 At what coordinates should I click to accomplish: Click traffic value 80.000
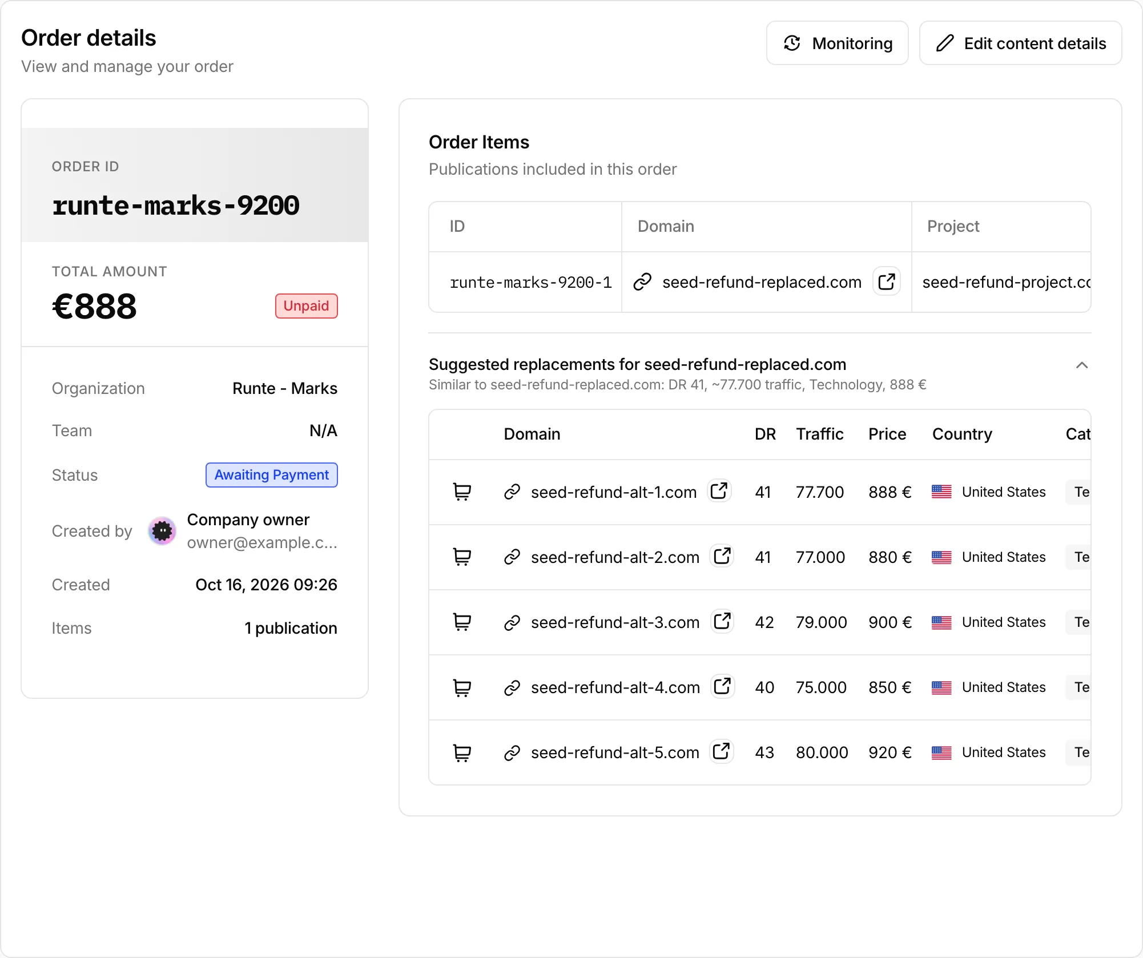[x=822, y=752]
